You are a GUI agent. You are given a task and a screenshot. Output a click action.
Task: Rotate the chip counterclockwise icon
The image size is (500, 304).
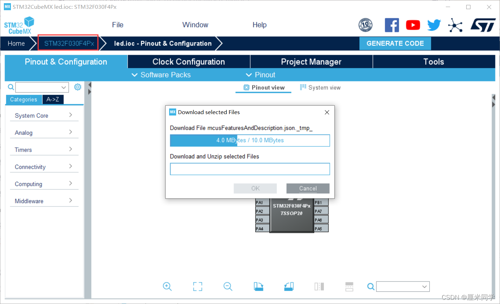coord(289,286)
